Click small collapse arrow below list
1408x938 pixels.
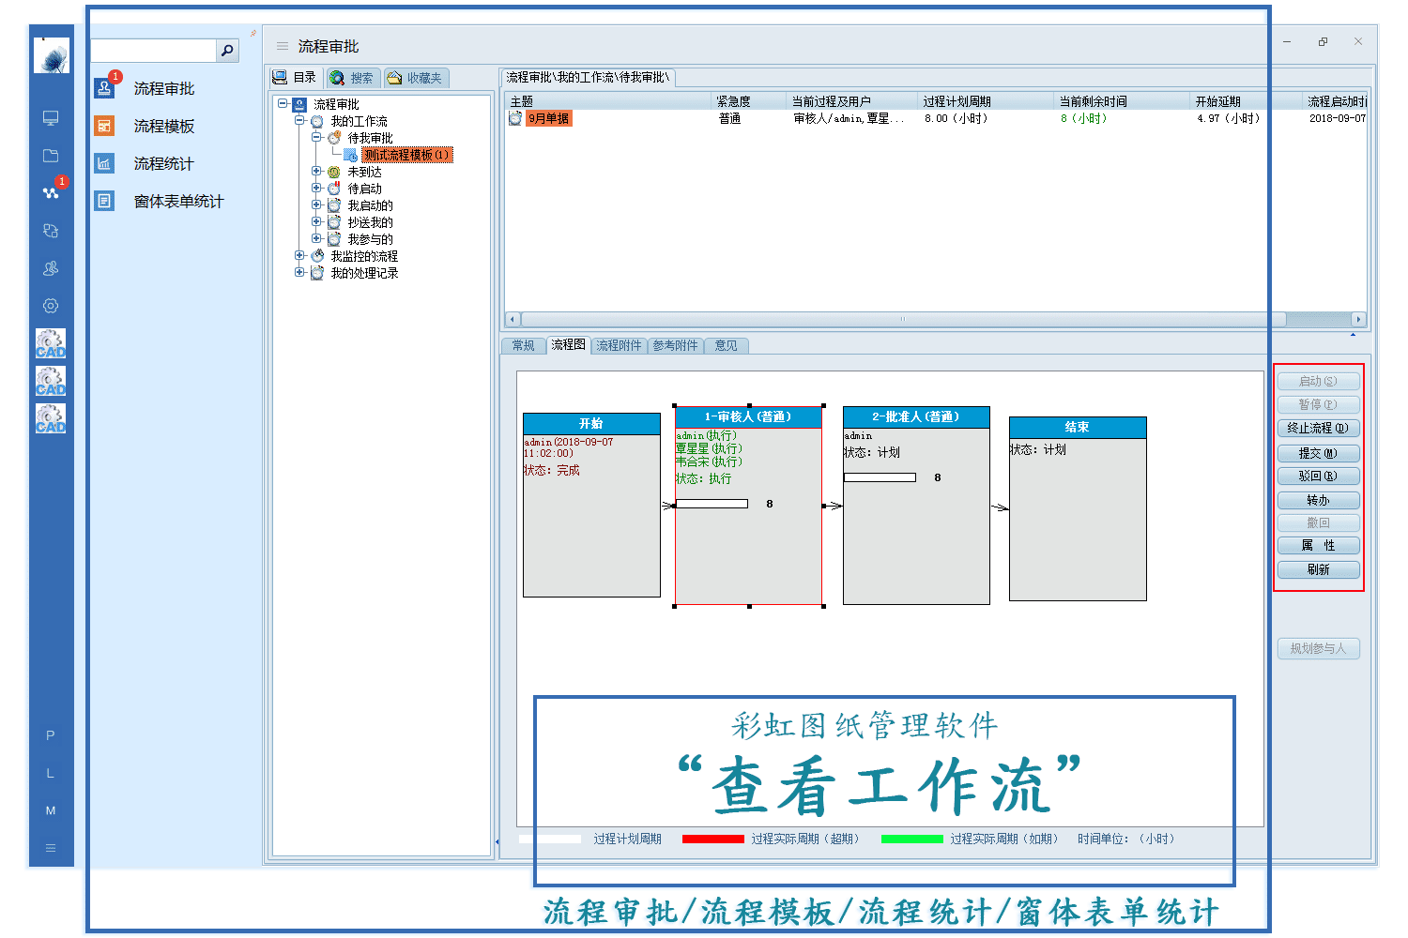click(x=1353, y=334)
